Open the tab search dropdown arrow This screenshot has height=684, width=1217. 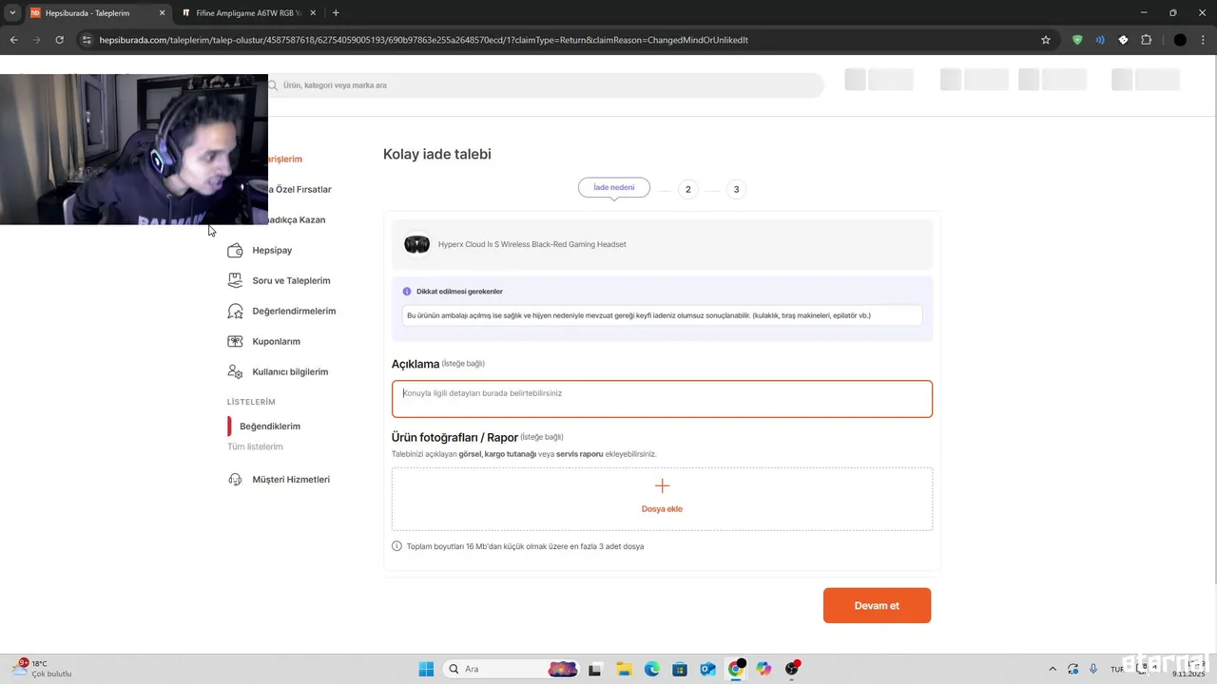point(12,13)
